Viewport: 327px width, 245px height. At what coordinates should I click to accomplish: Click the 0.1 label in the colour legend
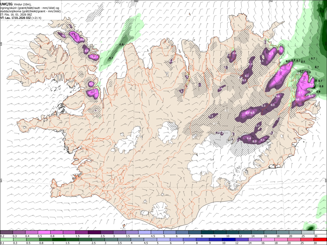click(2, 243)
